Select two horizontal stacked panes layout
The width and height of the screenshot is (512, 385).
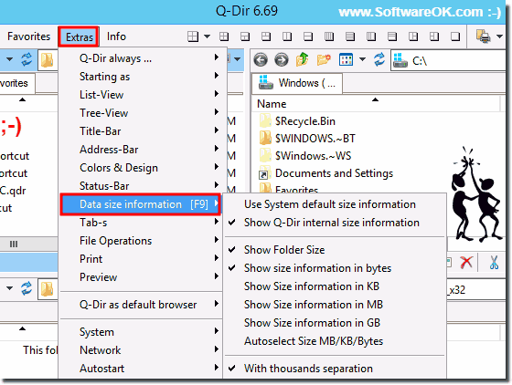pos(308,36)
